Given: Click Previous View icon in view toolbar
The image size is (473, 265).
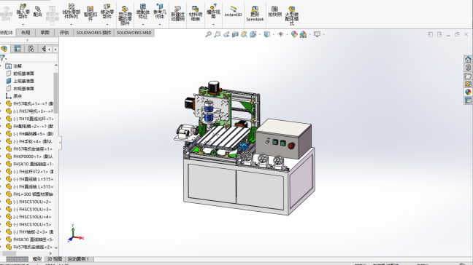Looking at the screenshot, I should click(226, 34).
